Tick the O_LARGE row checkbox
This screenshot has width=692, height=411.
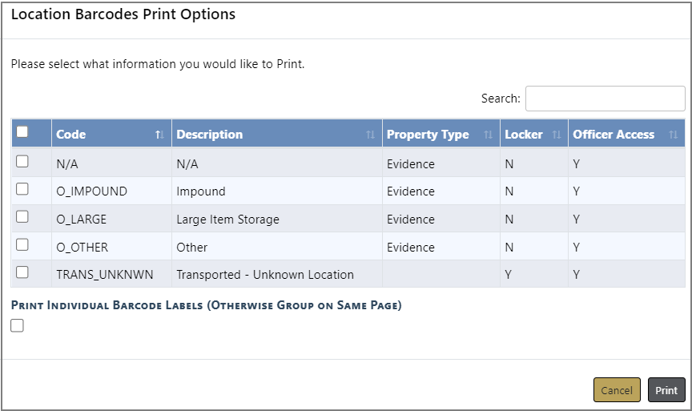(x=22, y=217)
